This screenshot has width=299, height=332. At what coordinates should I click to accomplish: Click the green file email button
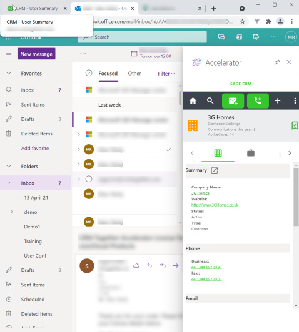(233, 101)
